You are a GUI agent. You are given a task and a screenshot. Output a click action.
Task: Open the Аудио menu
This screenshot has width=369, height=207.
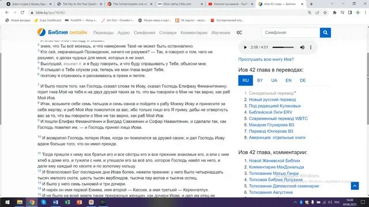[123, 33]
